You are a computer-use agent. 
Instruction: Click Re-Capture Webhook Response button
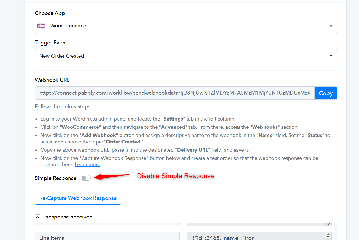click(78, 198)
